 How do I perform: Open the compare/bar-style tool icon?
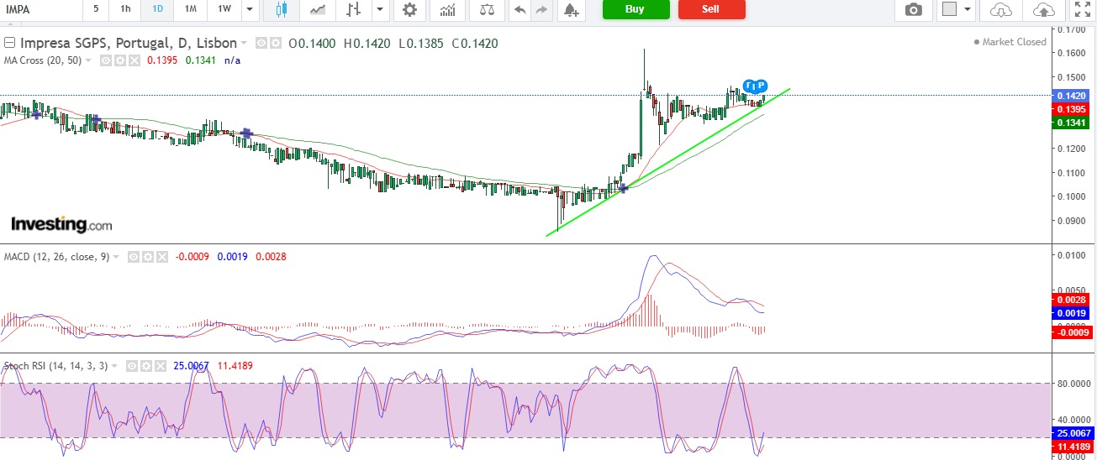click(x=354, y=10)
